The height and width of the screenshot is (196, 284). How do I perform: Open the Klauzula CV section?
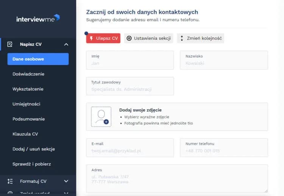tap(25, 134)
